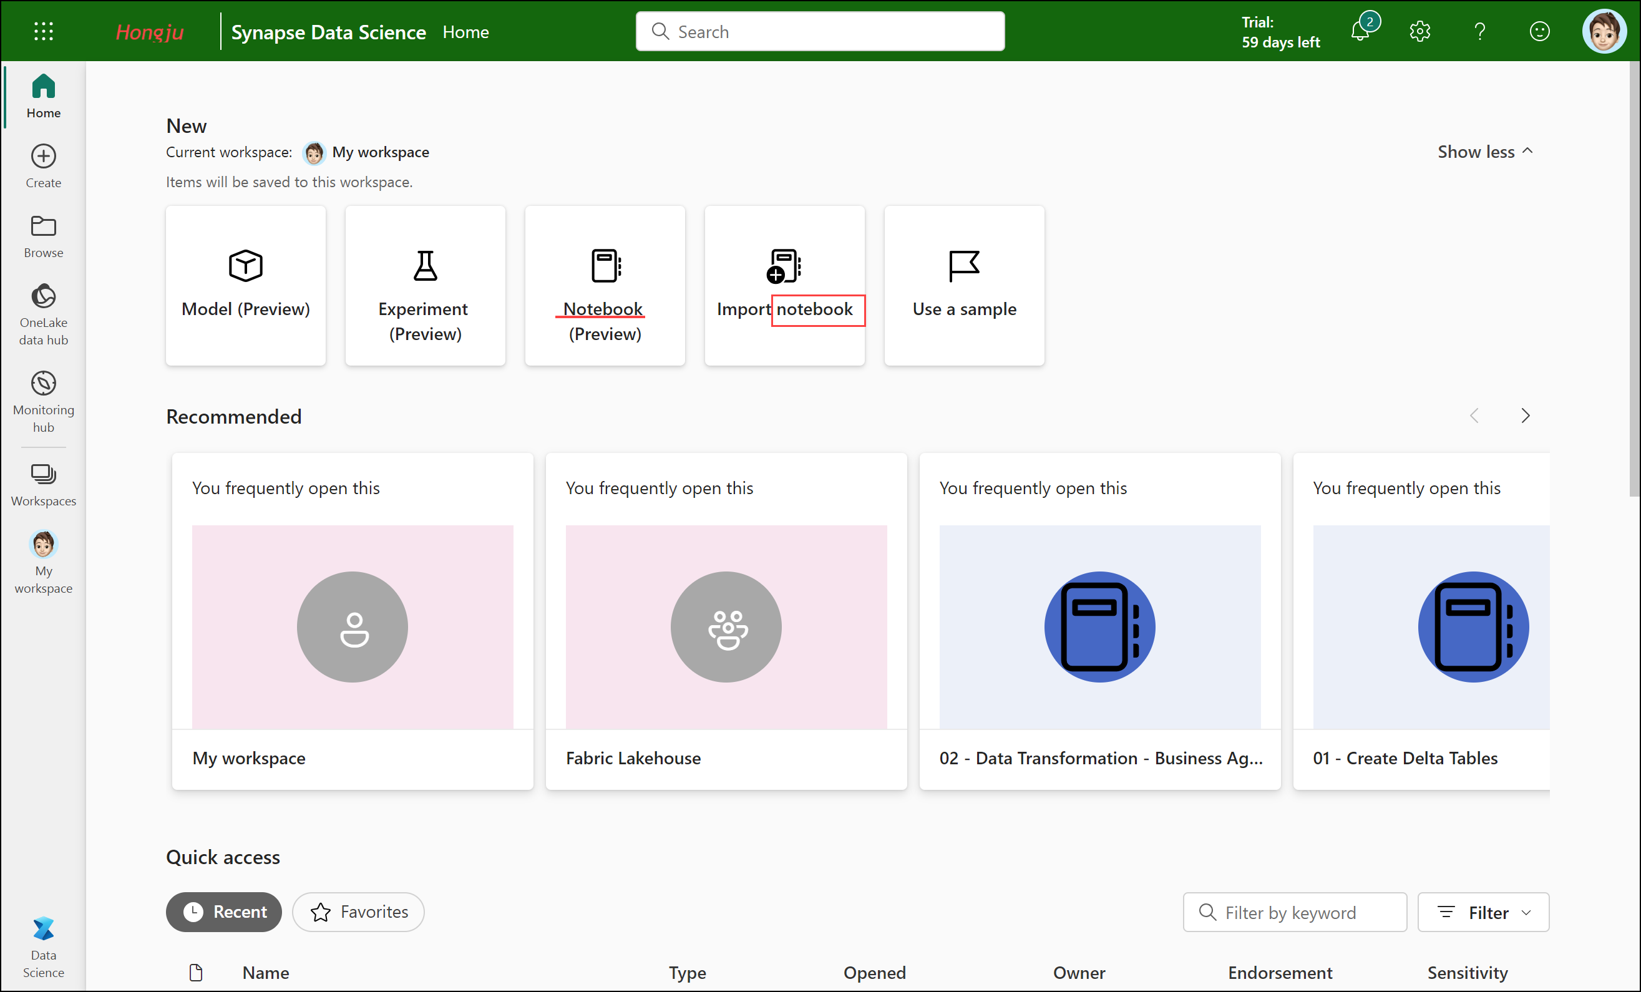
Task: Open 01 - Create Delta Tables card
Action: [1421, 622]
